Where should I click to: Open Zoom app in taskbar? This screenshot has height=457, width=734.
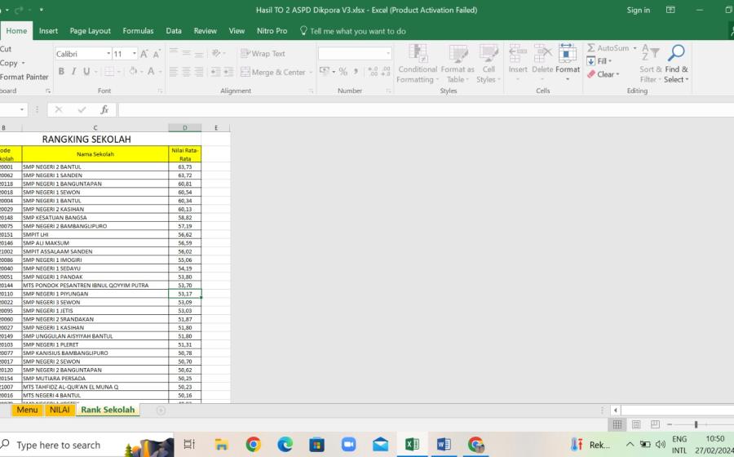[x=348, y=445]
